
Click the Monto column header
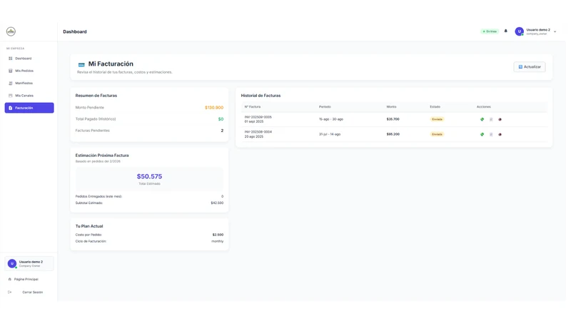click(x=391, y=106)
